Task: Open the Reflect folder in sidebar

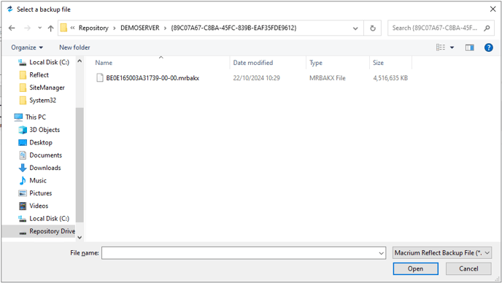Action: [39, 75]
